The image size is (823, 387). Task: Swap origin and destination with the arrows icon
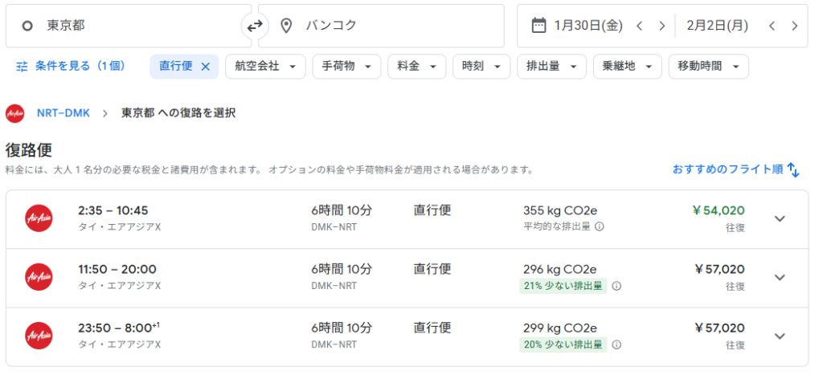tap(255, 26)
